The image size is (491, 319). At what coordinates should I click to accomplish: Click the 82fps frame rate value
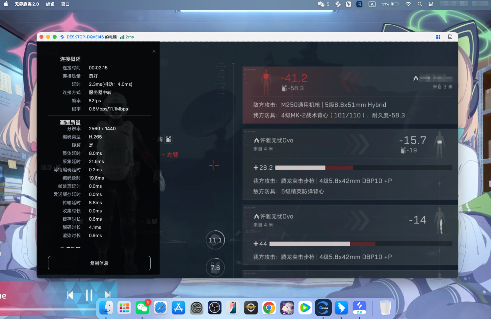95,101
